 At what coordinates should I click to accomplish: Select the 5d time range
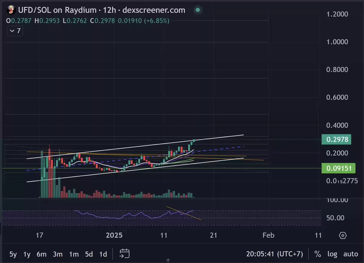tap(89, 254)
